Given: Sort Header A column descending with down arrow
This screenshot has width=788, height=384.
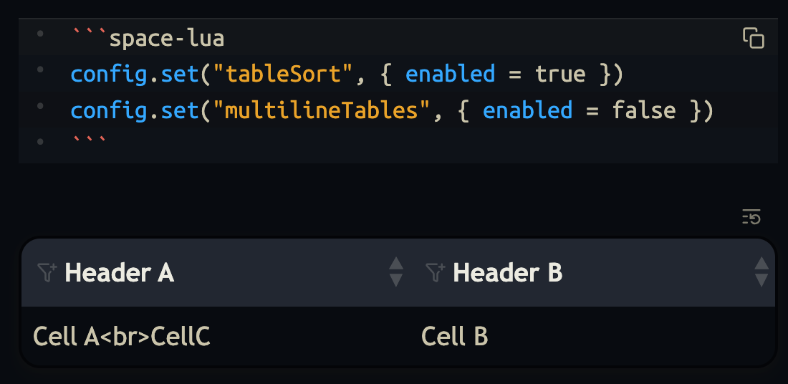Looking at the screenshot, I should [x=395, y=280].
